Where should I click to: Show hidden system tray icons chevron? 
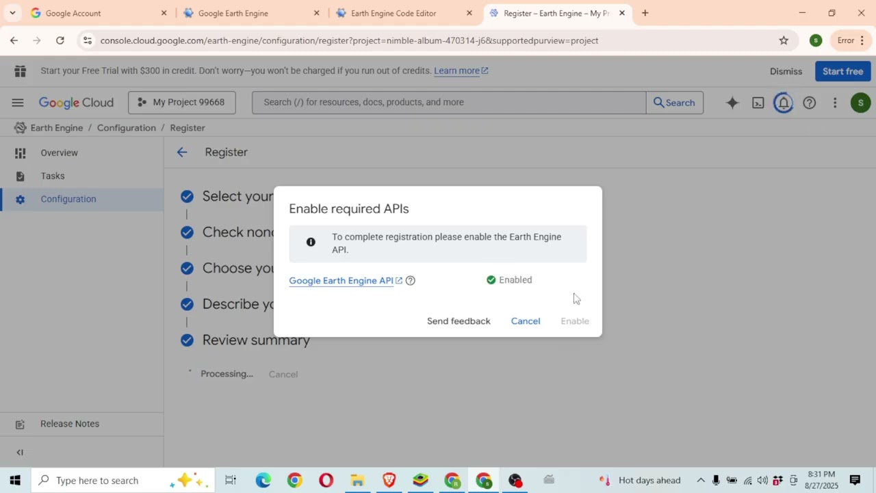[x=701, y=480]
